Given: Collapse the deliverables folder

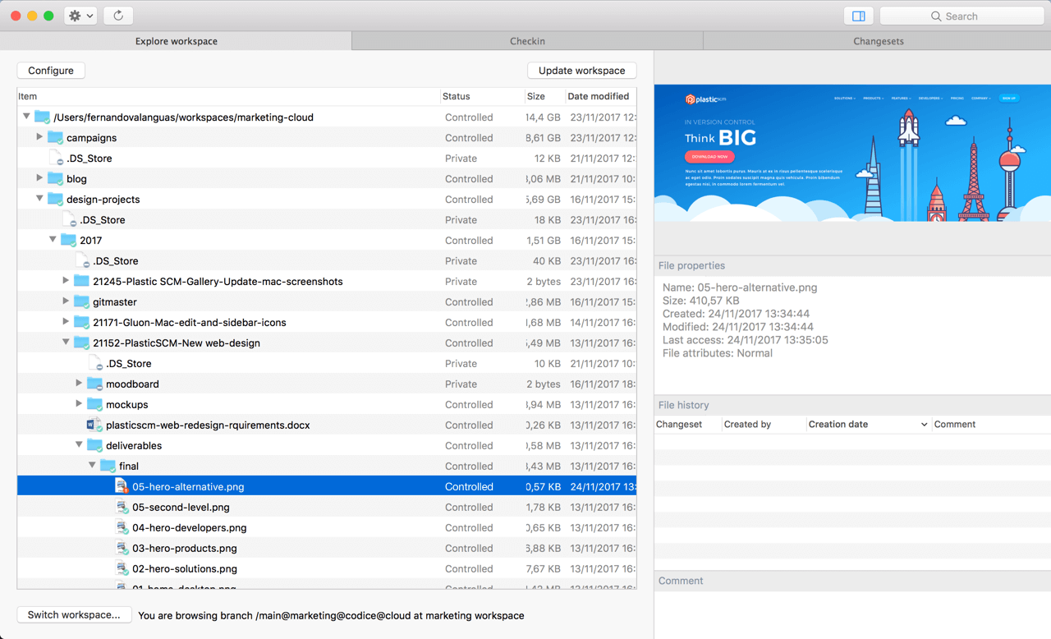Looking at the screenshot, I should 79,445.
